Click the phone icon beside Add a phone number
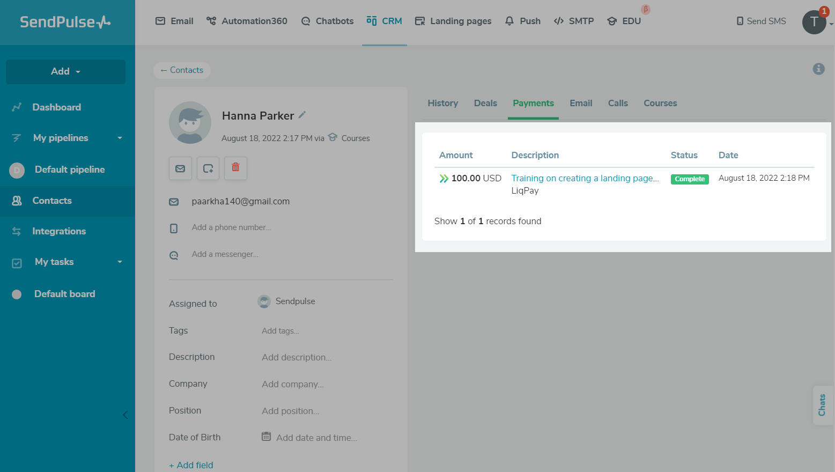835x472 pixels. 174,228
